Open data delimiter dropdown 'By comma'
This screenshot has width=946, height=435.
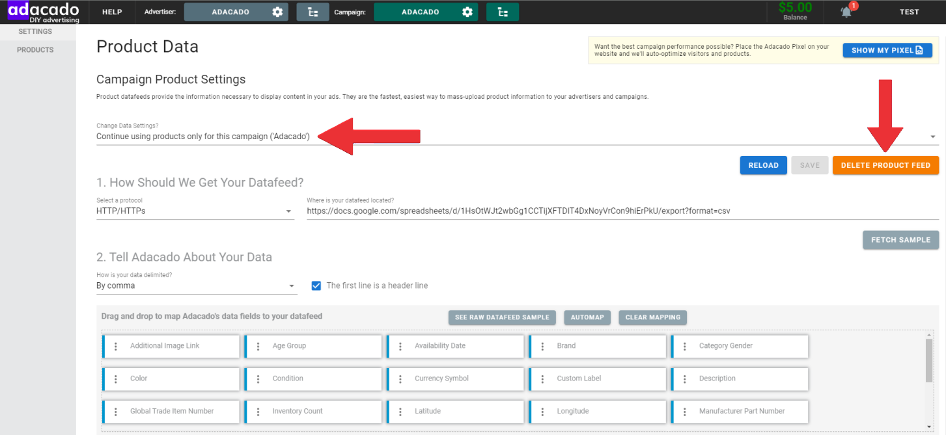(x=196, y=285)
